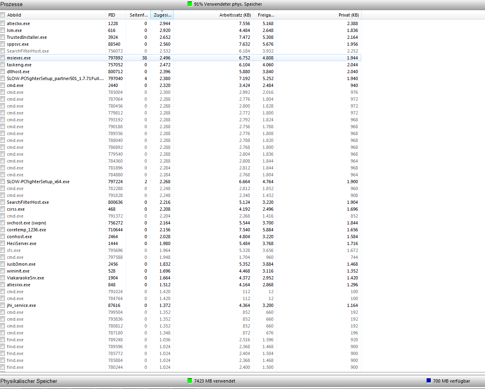Click the Seitenf... column header
485x389 pixels.
click(x=138, y=15)
